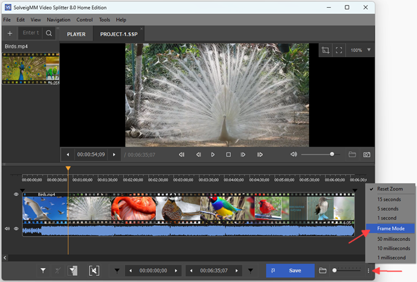Add marker at current position
The image size is (417, 282).
(x=43, y=271)
